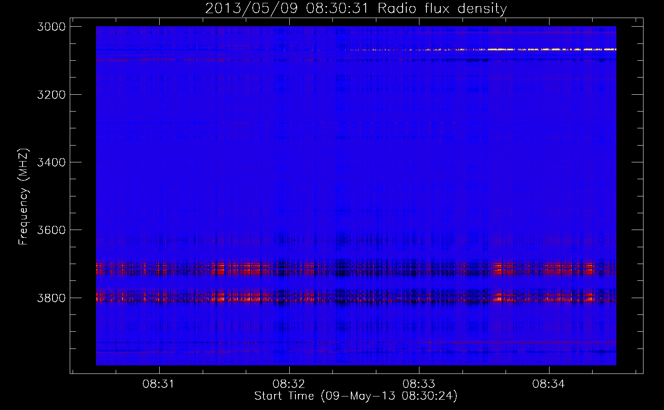This screenshot has height=410, width=664.
Task: Select the 3800 frequency axis label
Action: click(x=51, y=298)
